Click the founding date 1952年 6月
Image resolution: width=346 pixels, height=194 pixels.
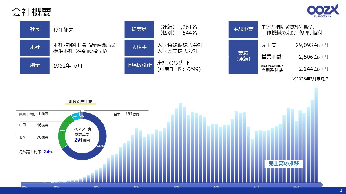pyautogui.click(x=68, y=65)
